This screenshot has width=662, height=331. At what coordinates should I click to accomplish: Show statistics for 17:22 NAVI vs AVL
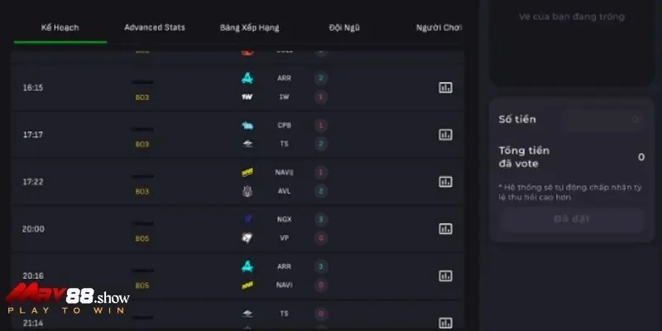click(445, 182)
